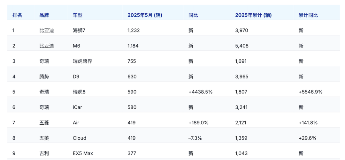
Task: Click the 车型 column header
Action: coord(78,15)
